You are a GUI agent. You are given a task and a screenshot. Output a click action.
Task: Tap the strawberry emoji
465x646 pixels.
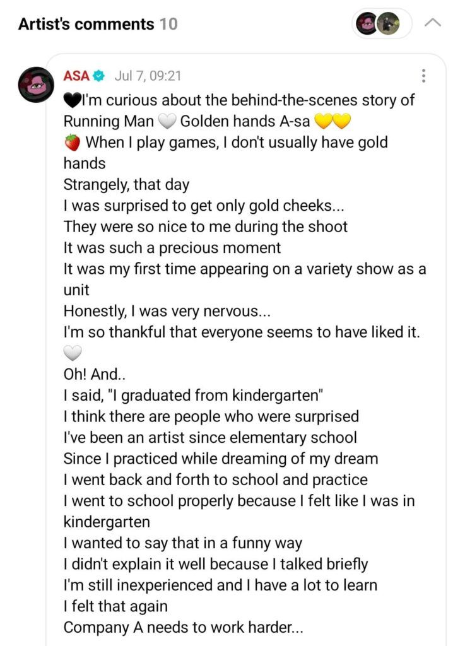(x=72, y=142)
